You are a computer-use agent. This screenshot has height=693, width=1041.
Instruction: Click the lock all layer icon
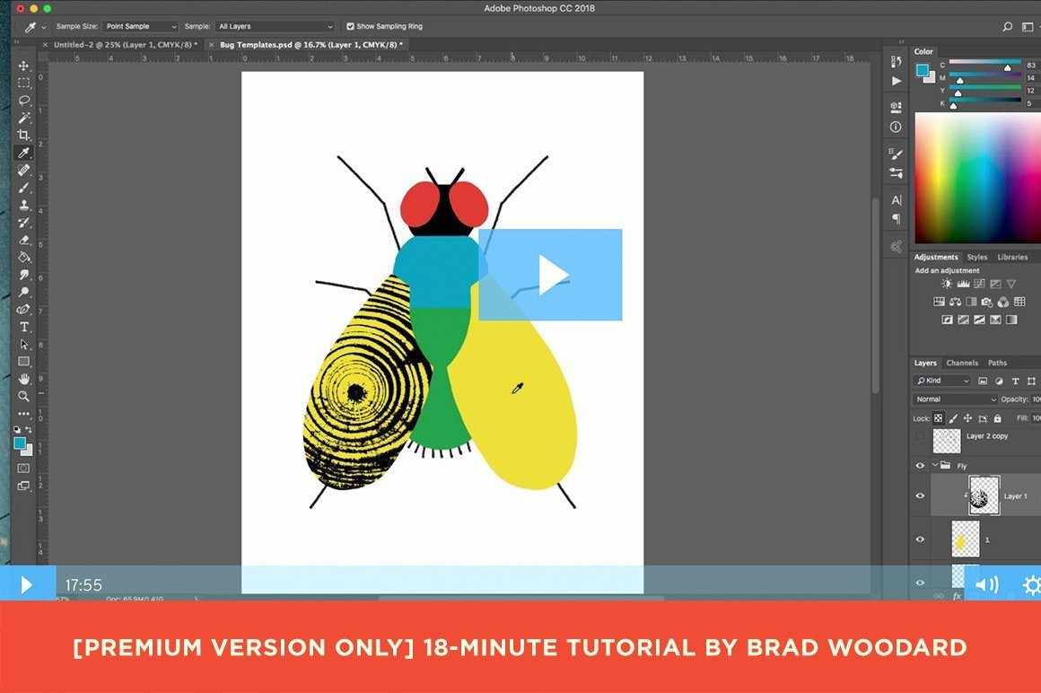click(x=997, y=418)
